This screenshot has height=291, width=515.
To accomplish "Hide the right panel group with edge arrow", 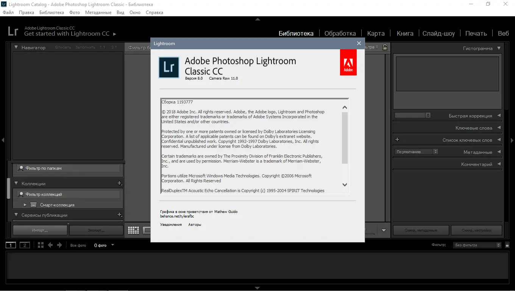I will 512,140.
